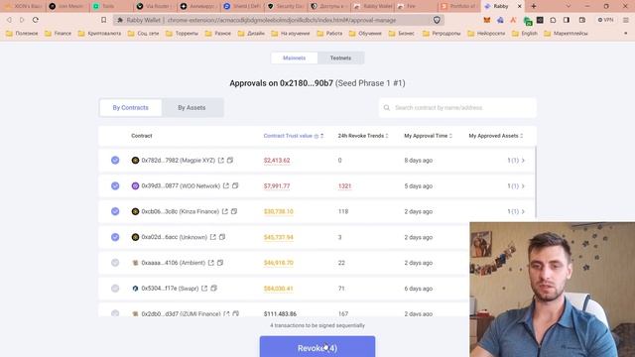Open the Криптовалюта bookmarks folder

pyautogui.click(x=99, y=34)
